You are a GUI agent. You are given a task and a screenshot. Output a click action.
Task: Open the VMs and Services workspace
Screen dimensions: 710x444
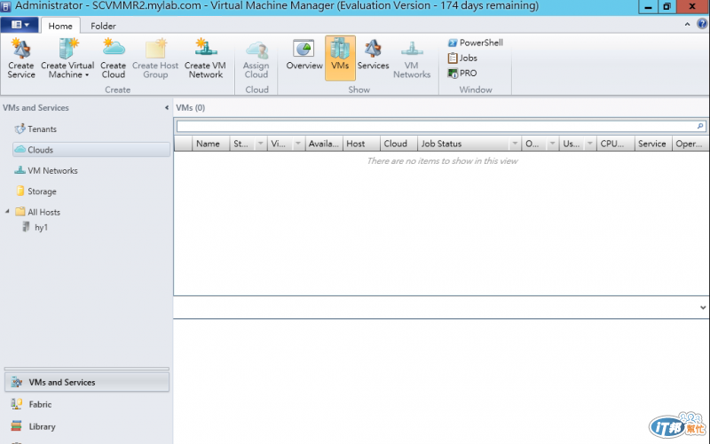pyautogui.click(x=87, y=382)
